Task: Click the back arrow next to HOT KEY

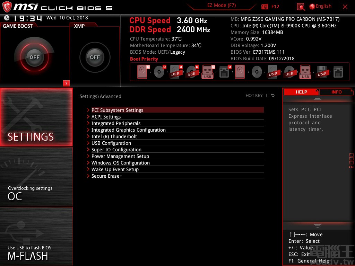Action: click(x=273, y=96)
